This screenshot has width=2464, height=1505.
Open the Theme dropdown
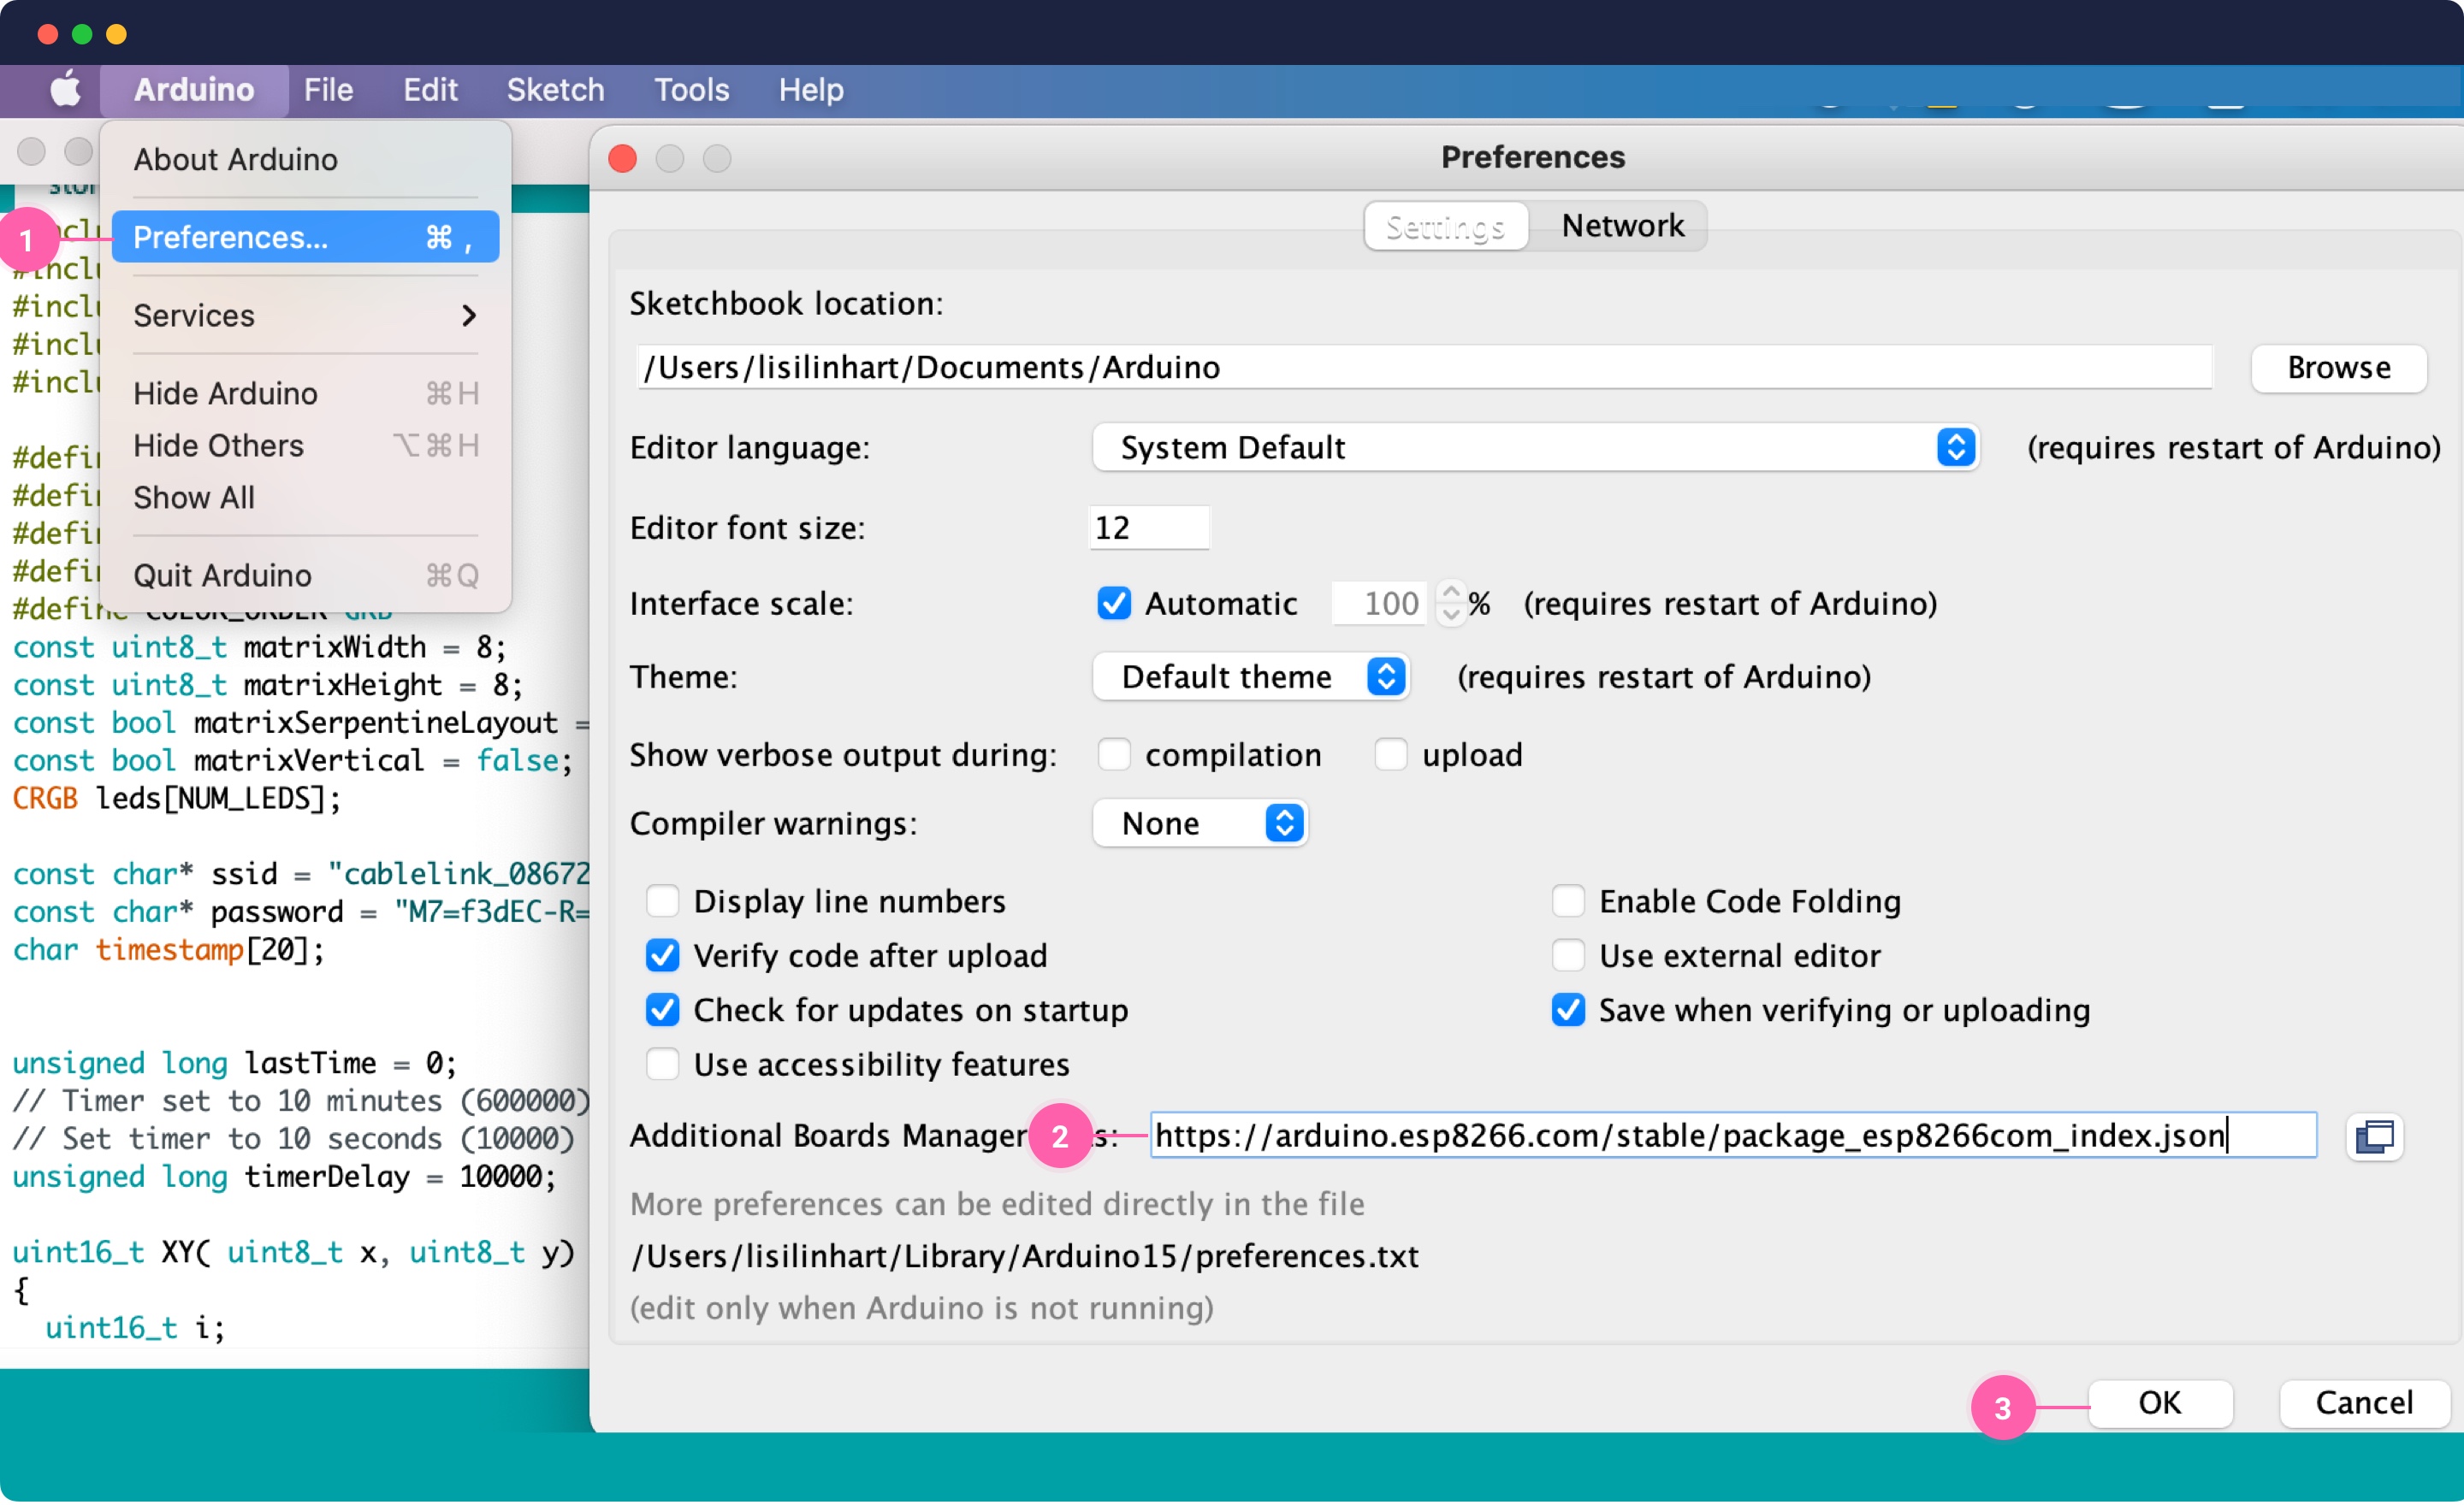point(1250,677)
